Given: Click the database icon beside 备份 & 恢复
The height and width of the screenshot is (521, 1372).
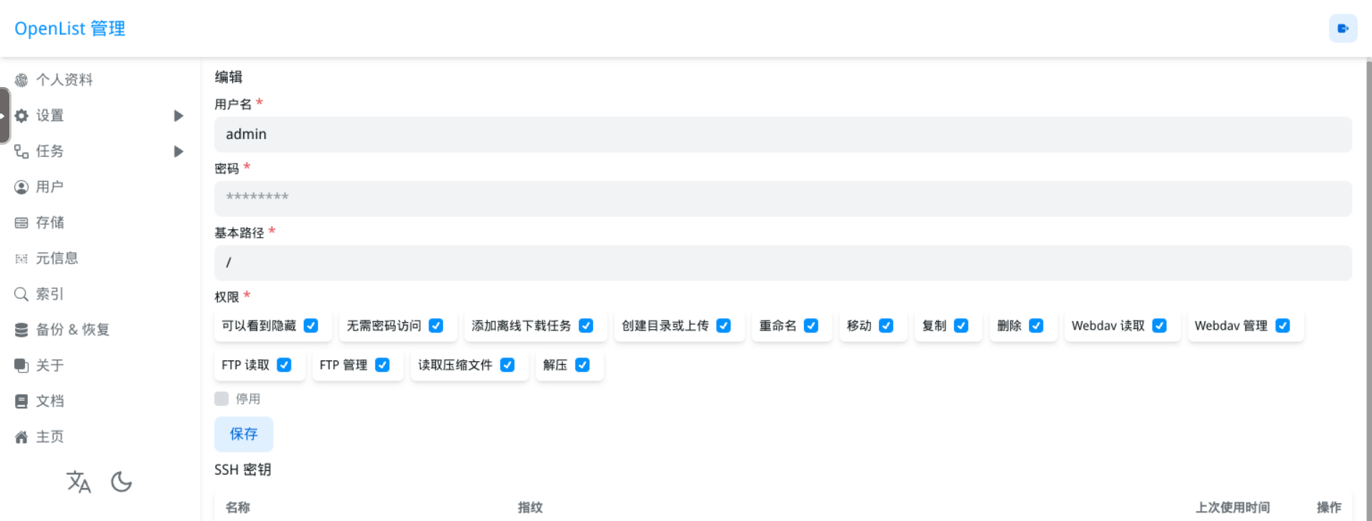Looking at the screenshot, I should click(x=21, y=330).
